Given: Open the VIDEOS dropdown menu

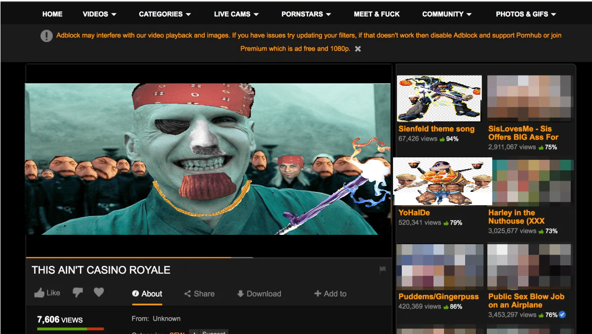Looking at the screenshot, I should click(x=100, y=14).
